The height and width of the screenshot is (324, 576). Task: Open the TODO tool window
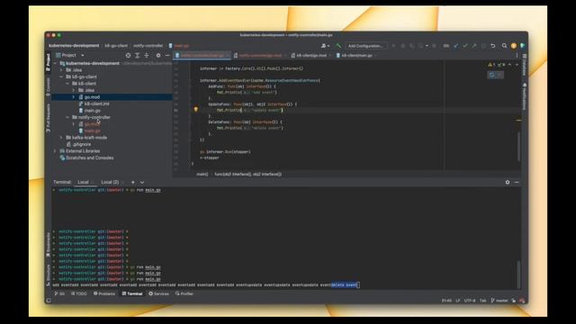click(x=79, y=294)
